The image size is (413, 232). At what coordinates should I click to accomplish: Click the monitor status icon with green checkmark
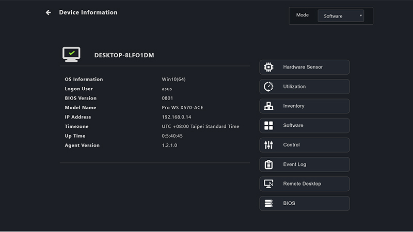tap(71, 54)
